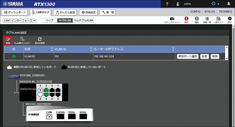
Task: Click the bell icon in the header
Action: click(x=228, y=4)
